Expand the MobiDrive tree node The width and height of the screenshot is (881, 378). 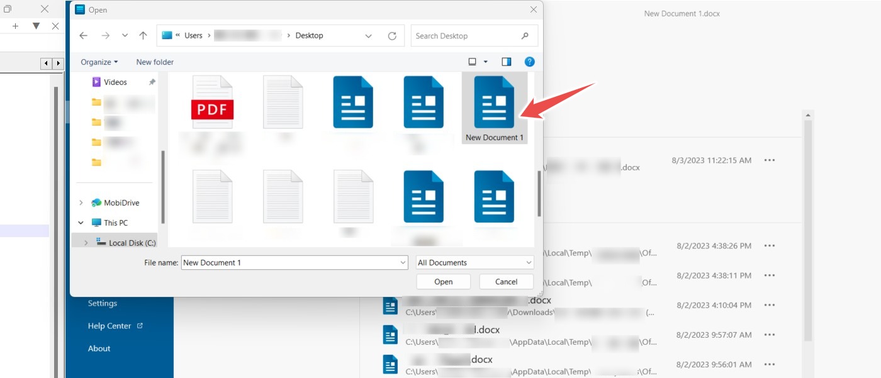pos(81,203)
